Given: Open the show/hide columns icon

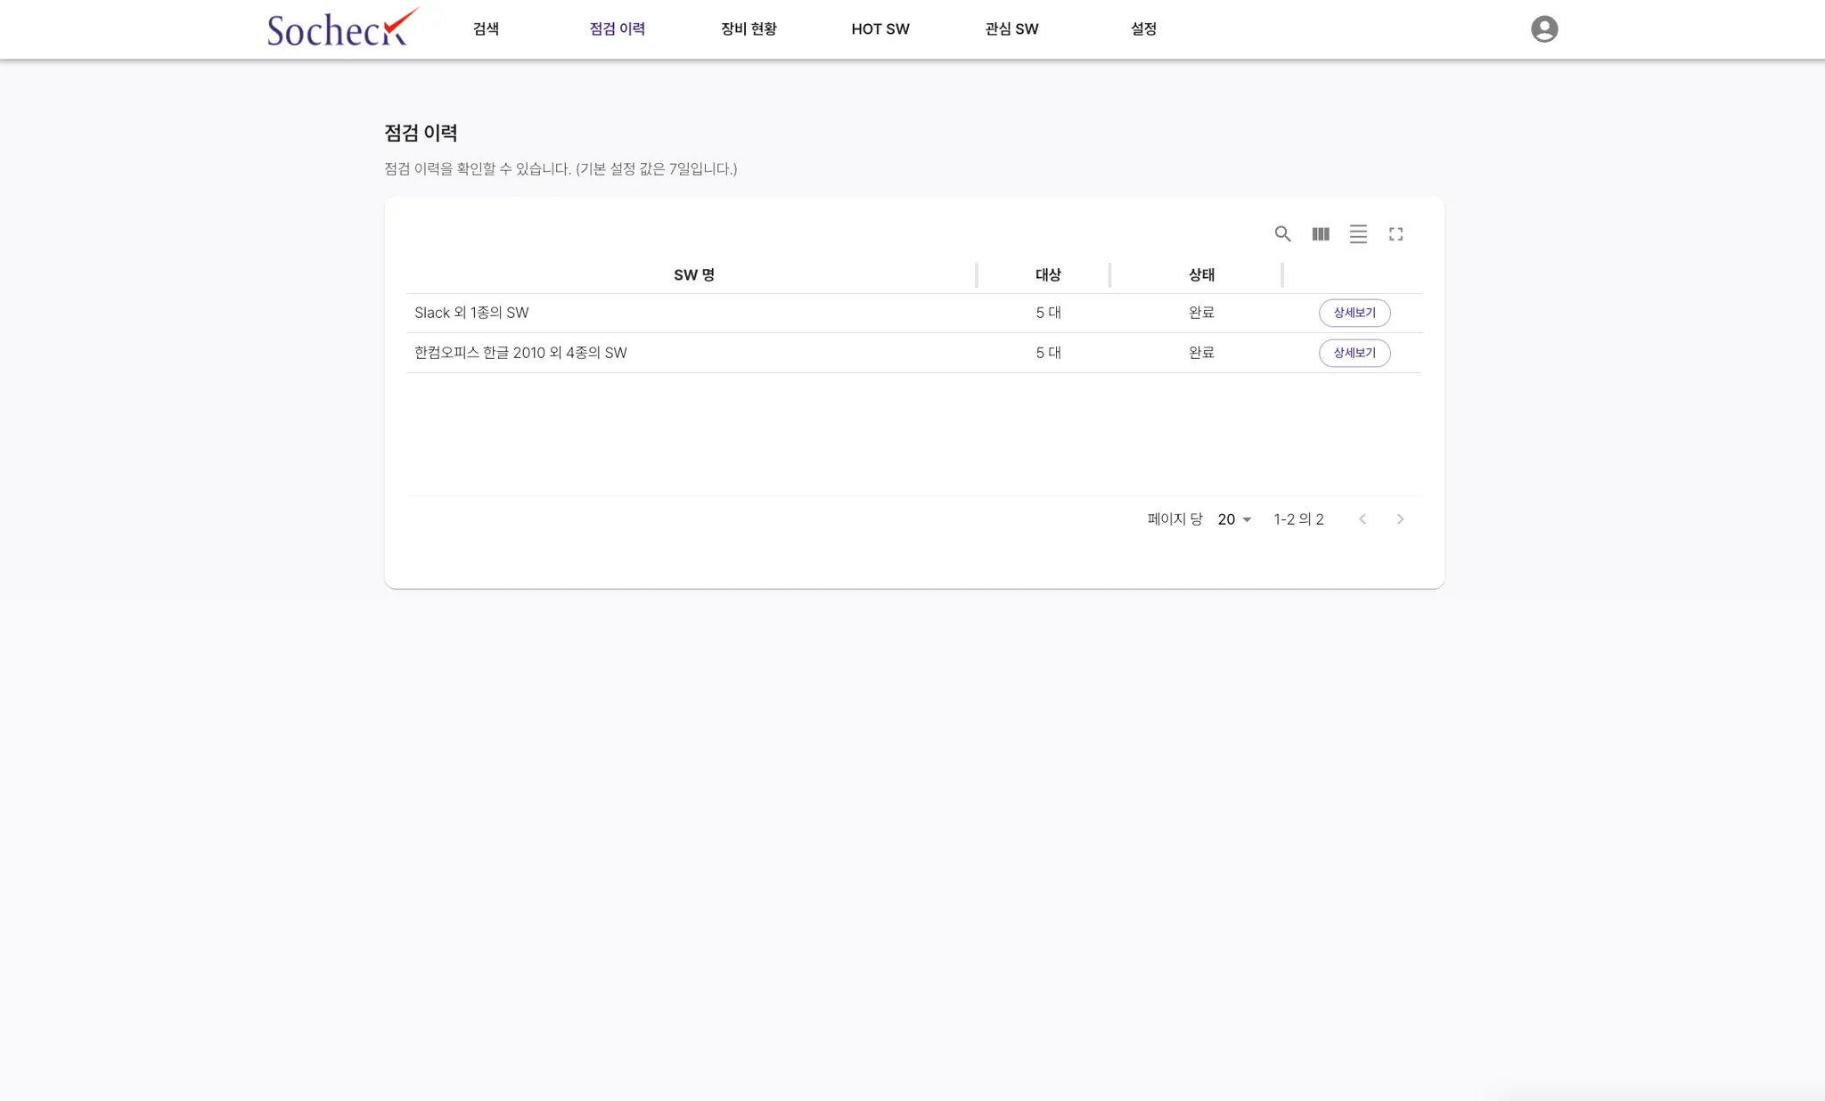Looking at the screenshot, I should [x=1321, y=234].
